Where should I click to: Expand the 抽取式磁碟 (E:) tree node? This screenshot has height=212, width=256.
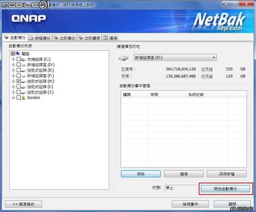13,70
